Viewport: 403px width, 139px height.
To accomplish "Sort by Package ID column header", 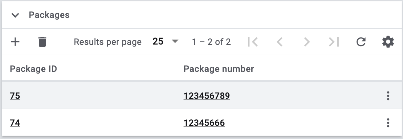I will click(x=33, y=69).
